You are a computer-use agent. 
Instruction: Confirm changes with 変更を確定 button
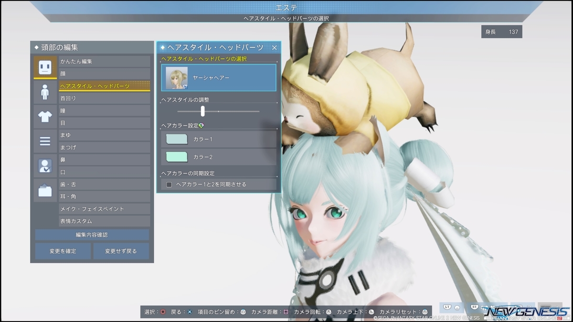pos(63,251)
